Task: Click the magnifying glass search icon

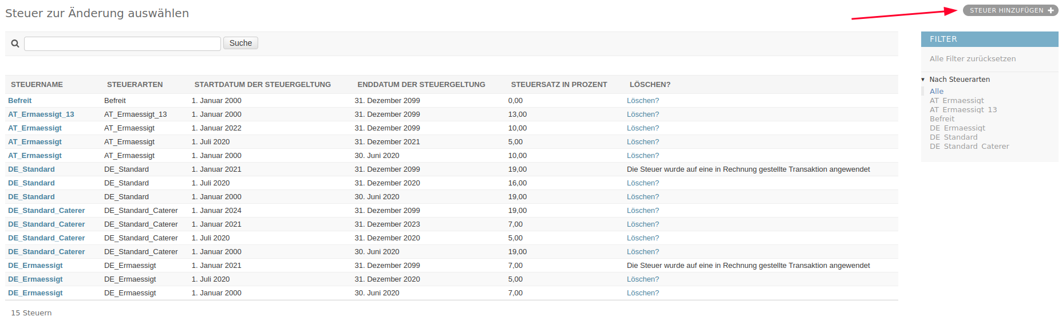Action: coord(15,44)
